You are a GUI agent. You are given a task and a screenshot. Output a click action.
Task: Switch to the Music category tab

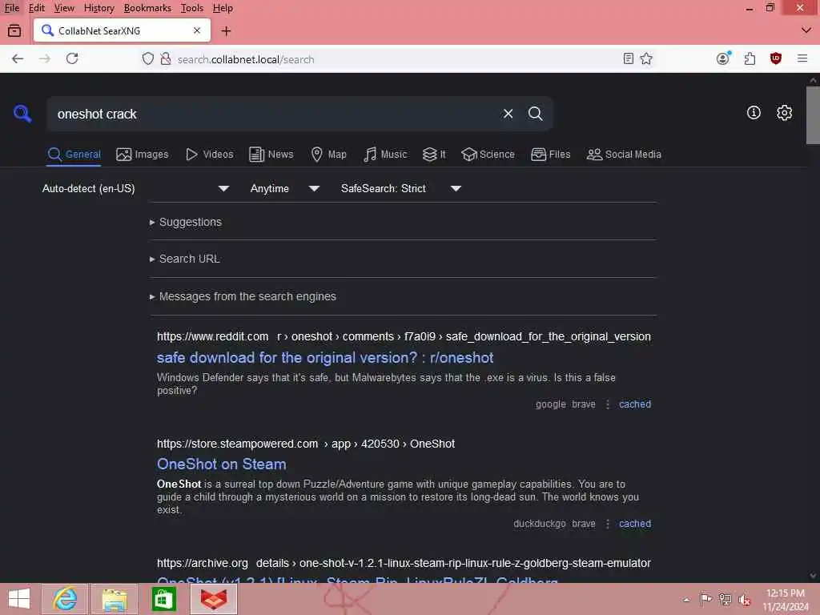[385, 155]
